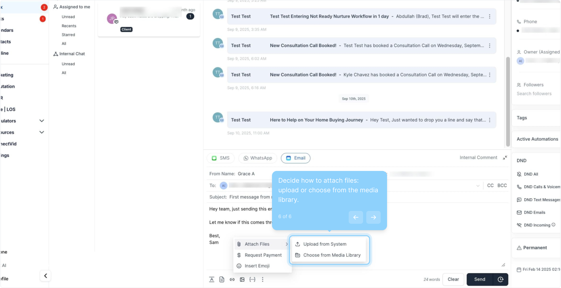Select Choose from Media Library option
Viewport: 561px width, 288px height.
coord(332,255)
